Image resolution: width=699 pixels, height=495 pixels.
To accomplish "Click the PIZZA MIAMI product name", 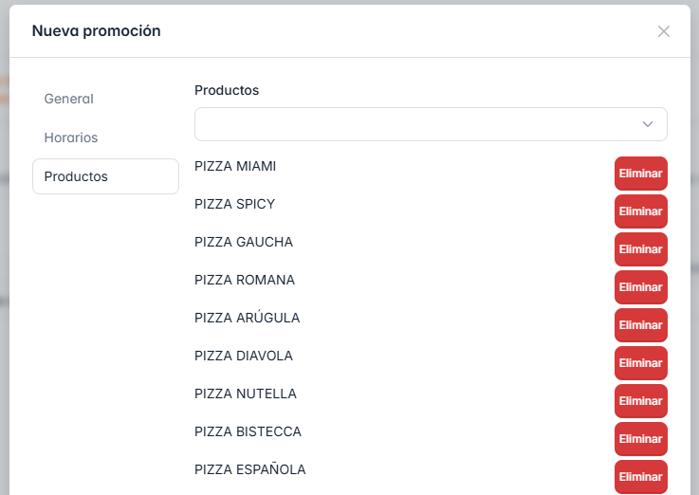I will (x=235, y=166).
